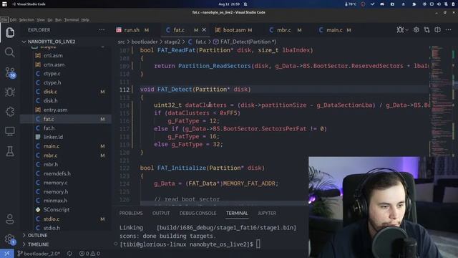Open Run and Debug view
Screen dimensions: 458x258
click(9, 92)
